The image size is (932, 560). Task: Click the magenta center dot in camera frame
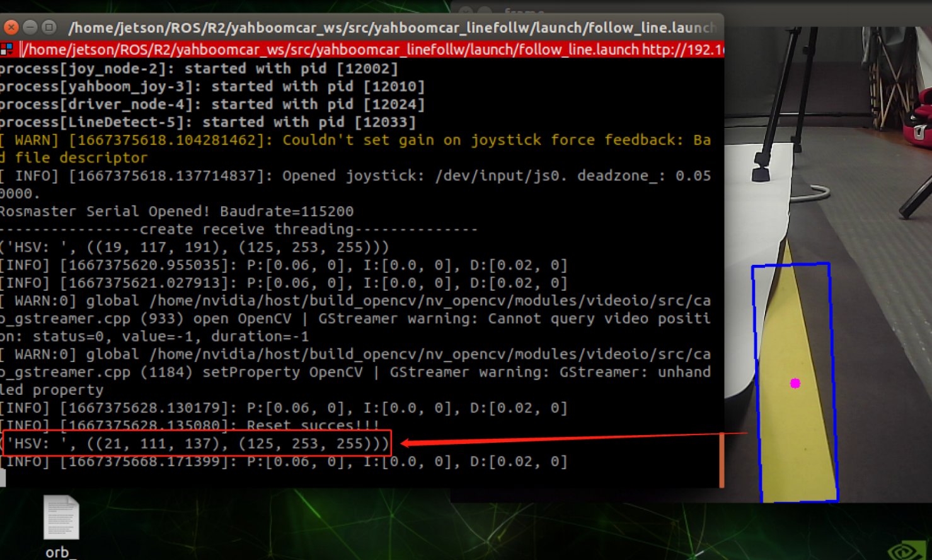tap(795, 383)
